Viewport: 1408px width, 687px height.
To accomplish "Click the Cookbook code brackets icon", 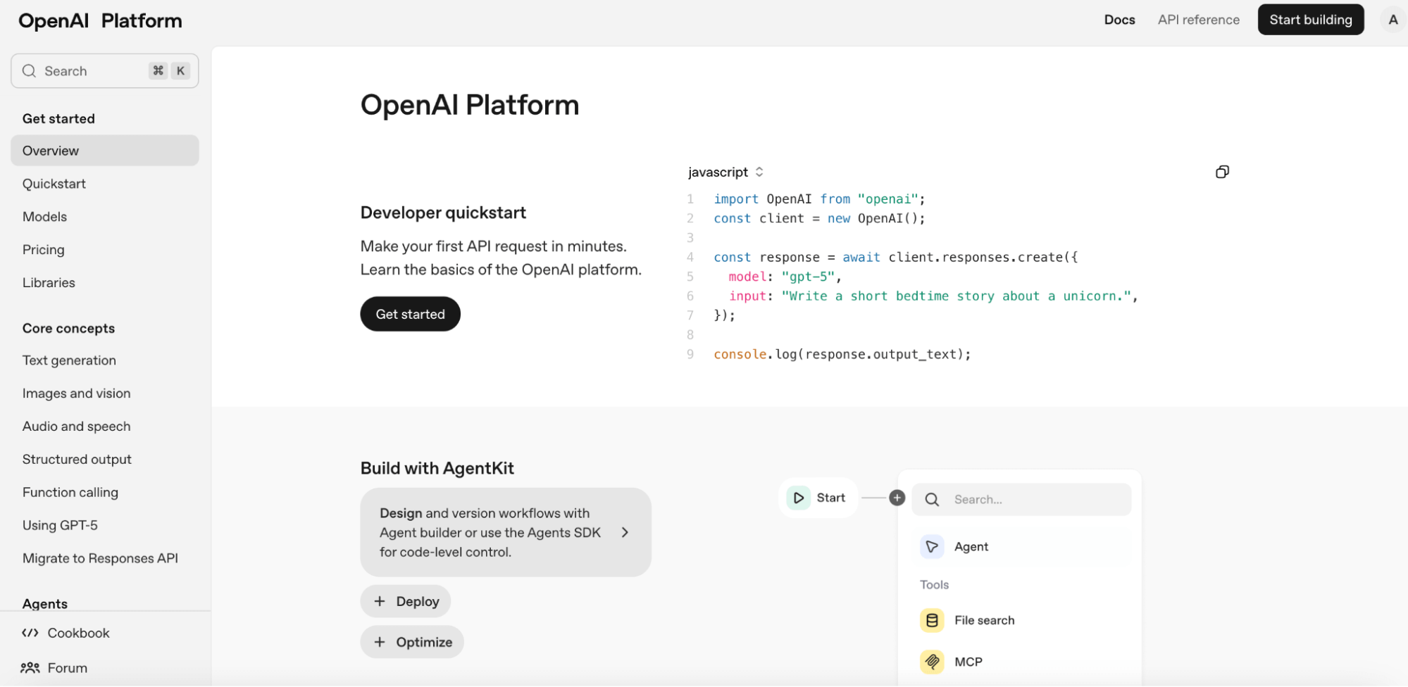I will 30,633.
